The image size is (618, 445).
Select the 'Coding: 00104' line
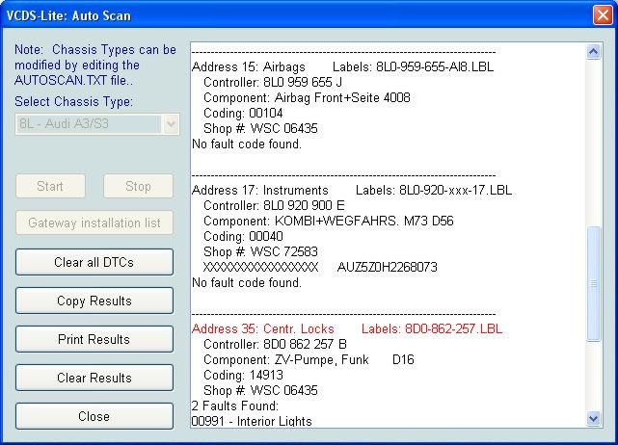pos(243,113)
